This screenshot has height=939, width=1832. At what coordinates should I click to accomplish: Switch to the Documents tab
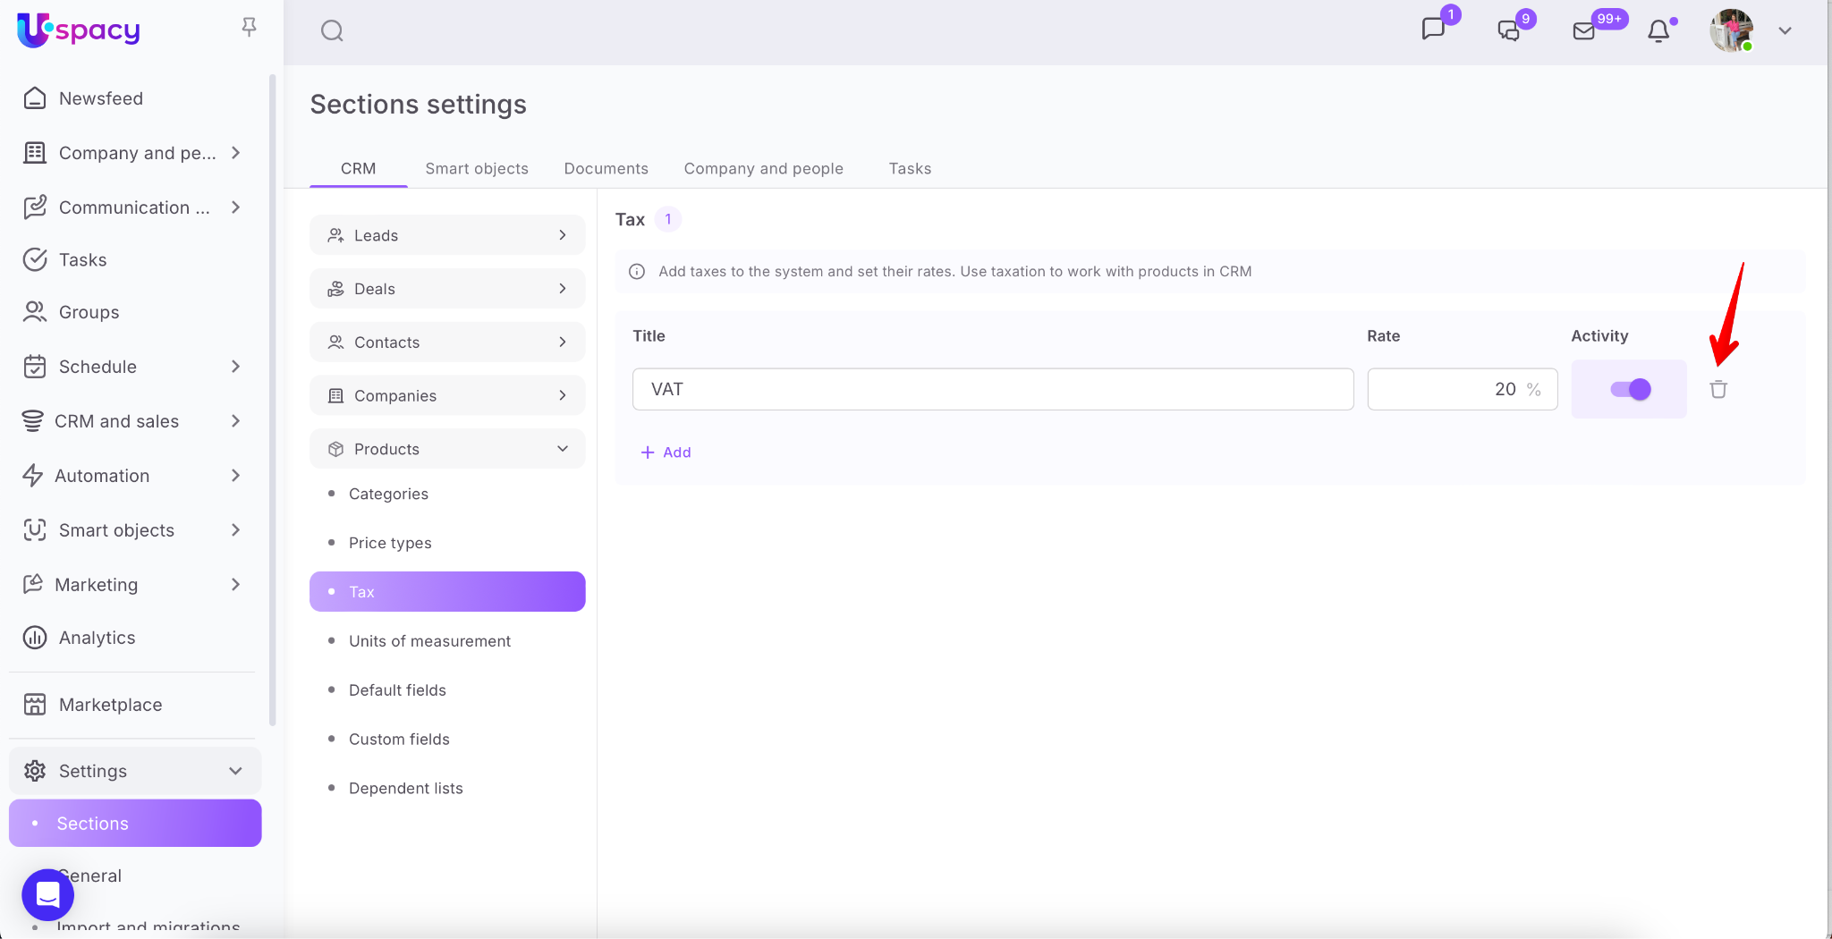coord(606,168)
